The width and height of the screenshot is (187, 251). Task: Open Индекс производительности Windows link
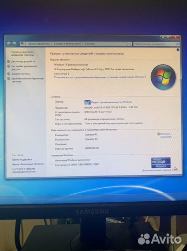[x=112, y=102]
